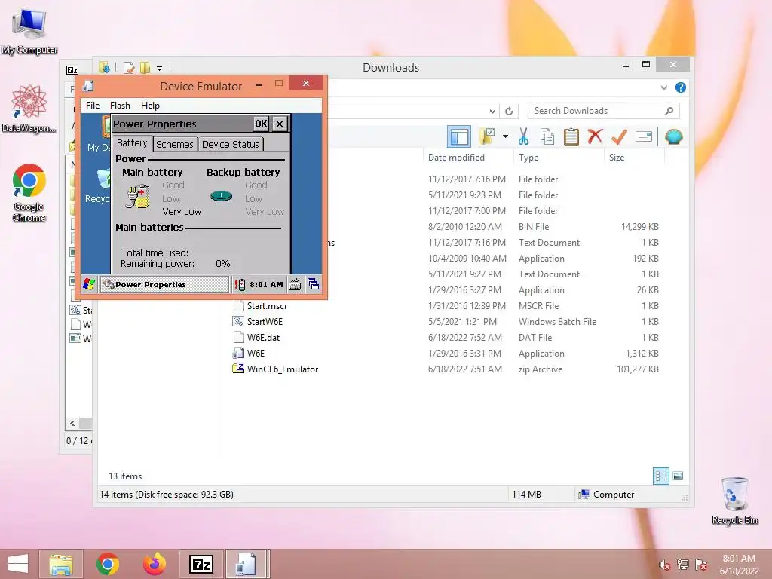The width and height of the screenshot is (772, 579).
Task: Open File Explorer from the taskbar
Action: (61, 564)
